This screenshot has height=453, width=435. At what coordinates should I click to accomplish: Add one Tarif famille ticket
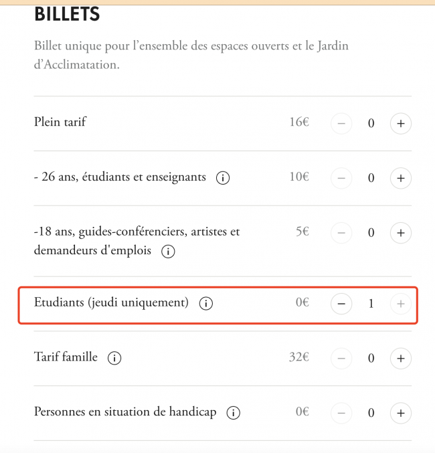(x=400, y=359)
